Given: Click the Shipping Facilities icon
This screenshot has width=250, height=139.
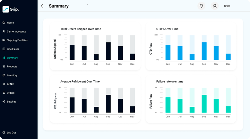Looking at the screenshot, I should [4, 40].
